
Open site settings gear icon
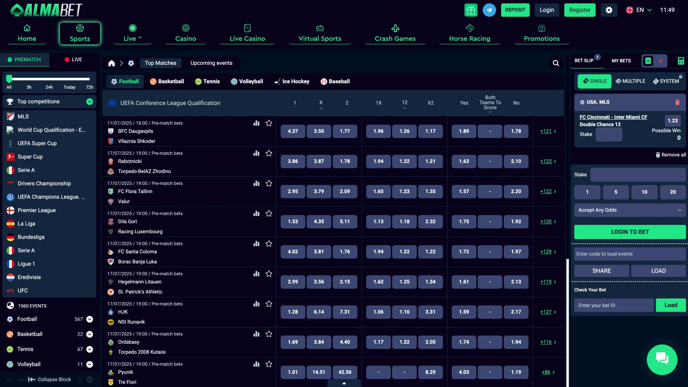coord(609,10)
